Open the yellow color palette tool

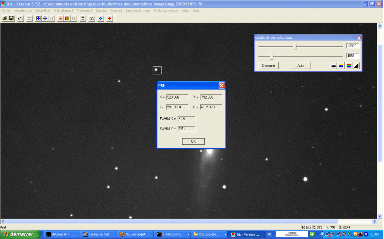(x=67, y=18)
